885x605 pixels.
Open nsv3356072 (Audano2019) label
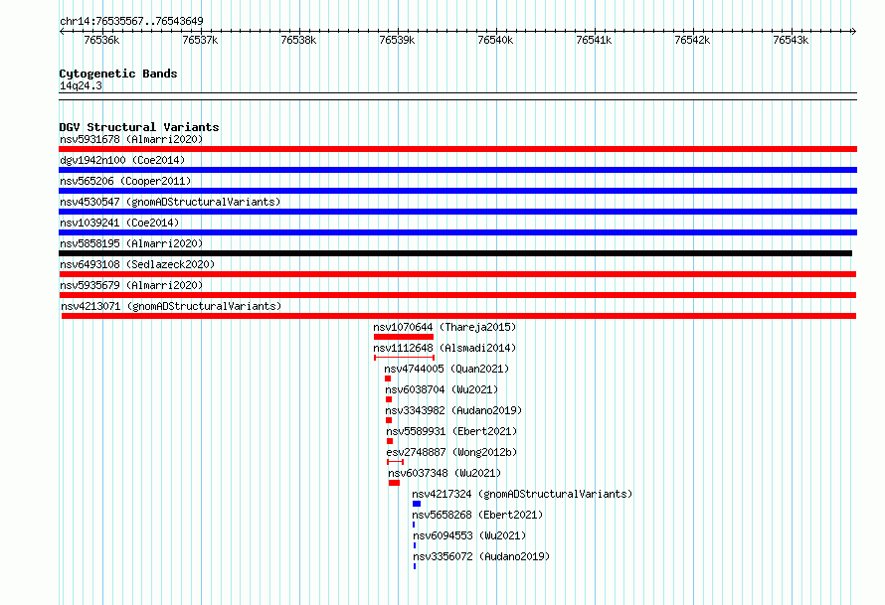[x=481, y=556]
